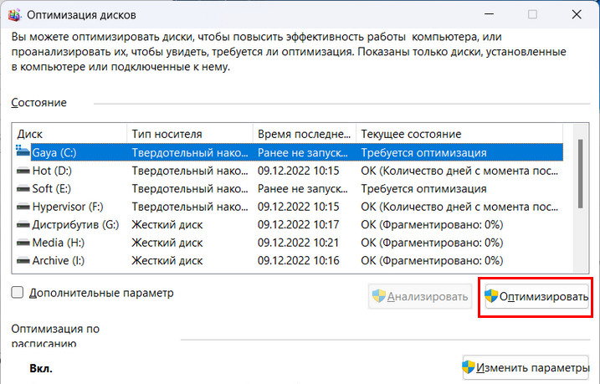Screen dimensions: 600x384
Task: Click the OK status of Hypervisor (F:)
Action: tap(459, 207)
